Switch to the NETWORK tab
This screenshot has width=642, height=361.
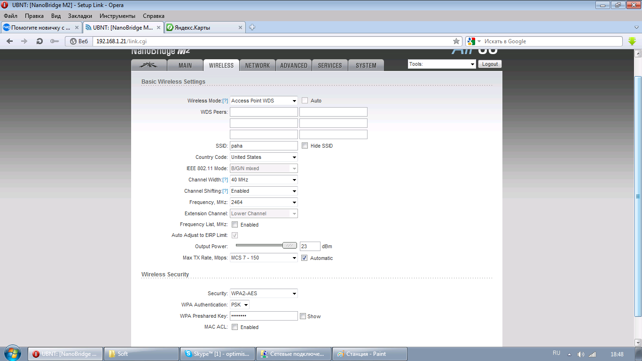(257, 65)
